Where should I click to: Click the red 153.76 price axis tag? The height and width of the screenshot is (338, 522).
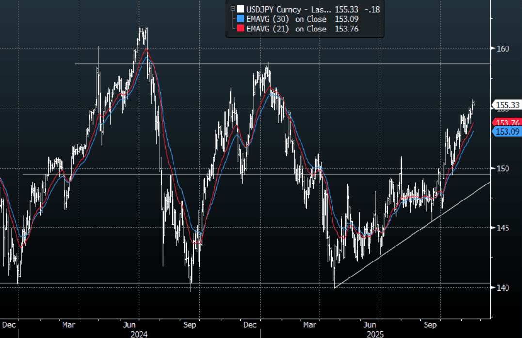[507, 123]
